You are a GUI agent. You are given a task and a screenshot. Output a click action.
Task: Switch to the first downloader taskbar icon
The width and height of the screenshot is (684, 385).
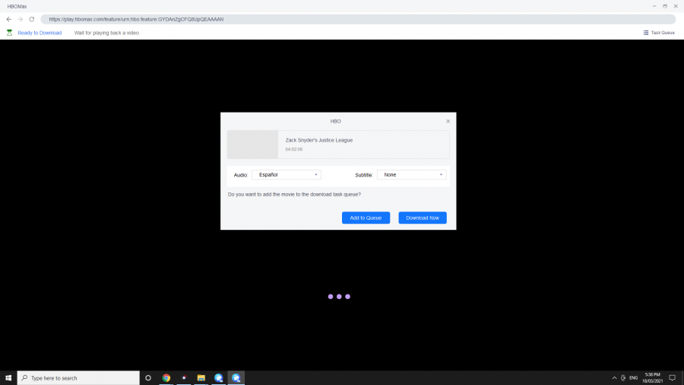pyautogui.click(x=219, y=378)
